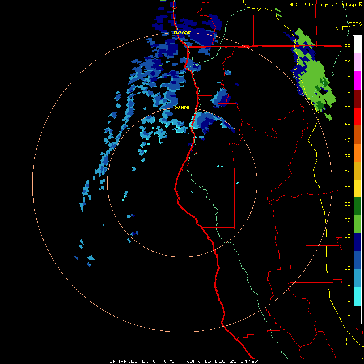Click the black TH legend swatch

click(x=357, y=315)
